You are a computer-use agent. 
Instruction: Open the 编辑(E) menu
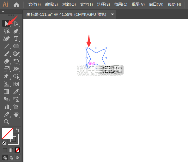click(51, 4)
